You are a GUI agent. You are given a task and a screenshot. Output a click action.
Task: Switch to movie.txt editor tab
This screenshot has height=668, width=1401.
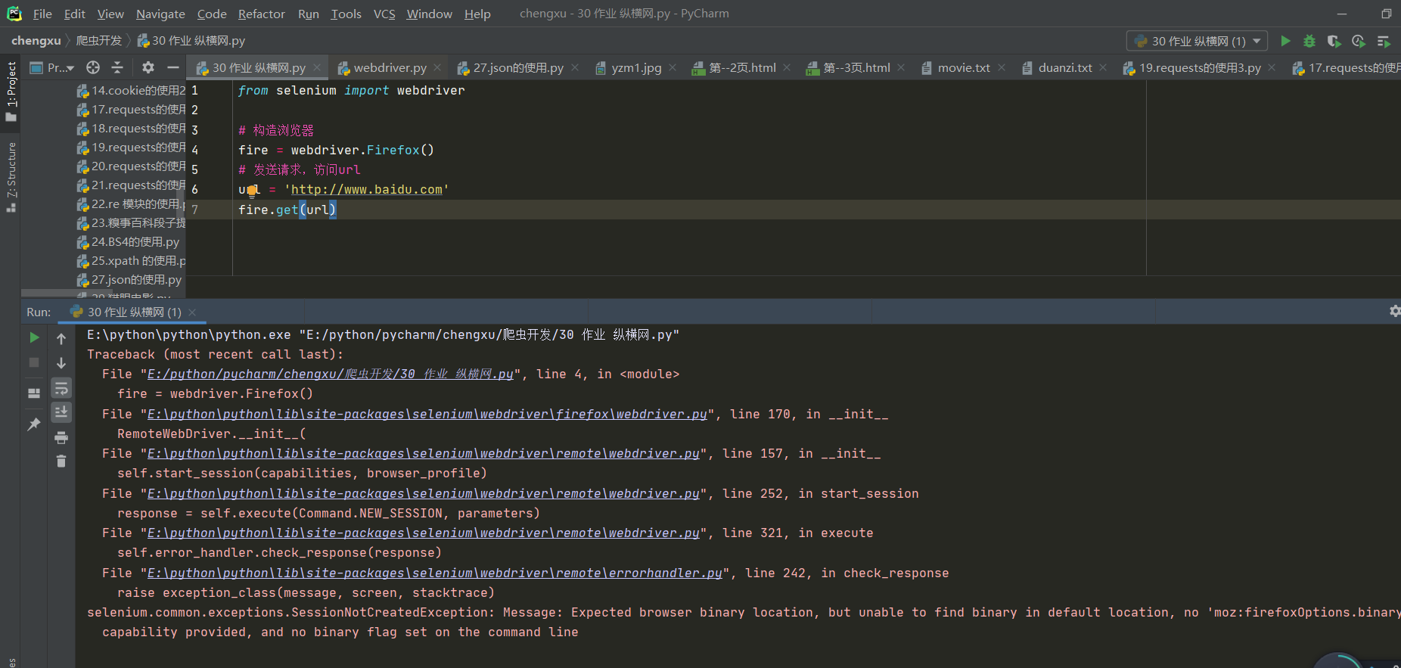pyautogui.click(x=963, y=67)
